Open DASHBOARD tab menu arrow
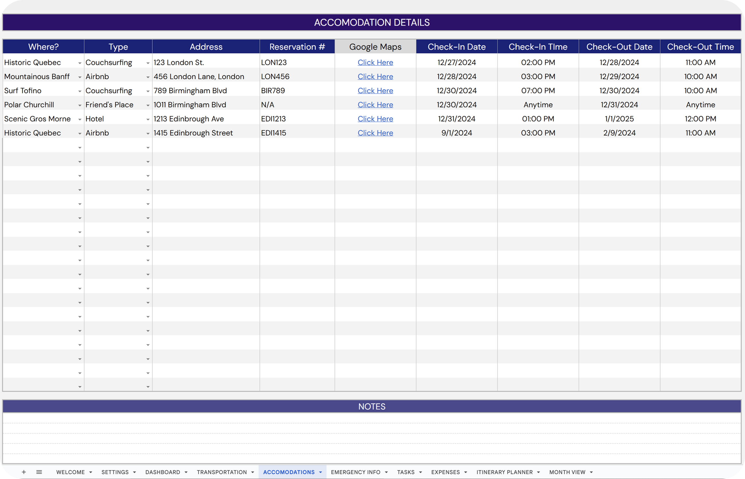This screenshot has width=745, height=479. pos(186,472)
